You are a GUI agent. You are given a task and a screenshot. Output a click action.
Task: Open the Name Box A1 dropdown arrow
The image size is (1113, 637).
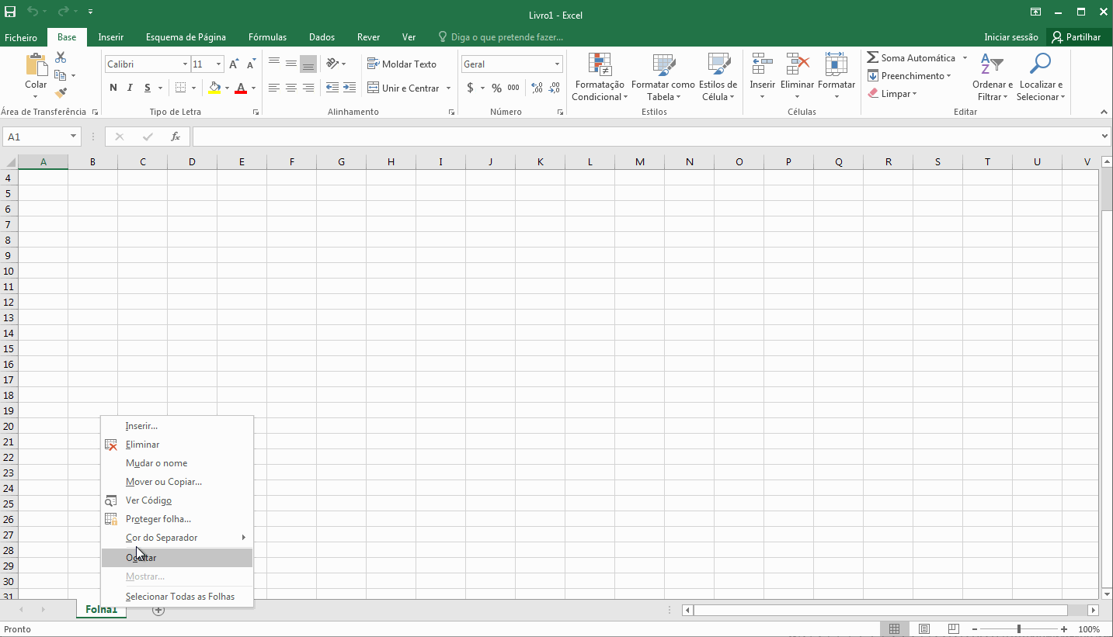(x=74, y=137)
